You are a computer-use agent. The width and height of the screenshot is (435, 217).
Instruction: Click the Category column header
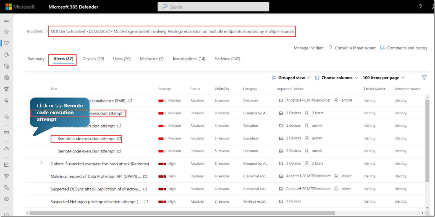pyautogui.click(x=250, y=89)
